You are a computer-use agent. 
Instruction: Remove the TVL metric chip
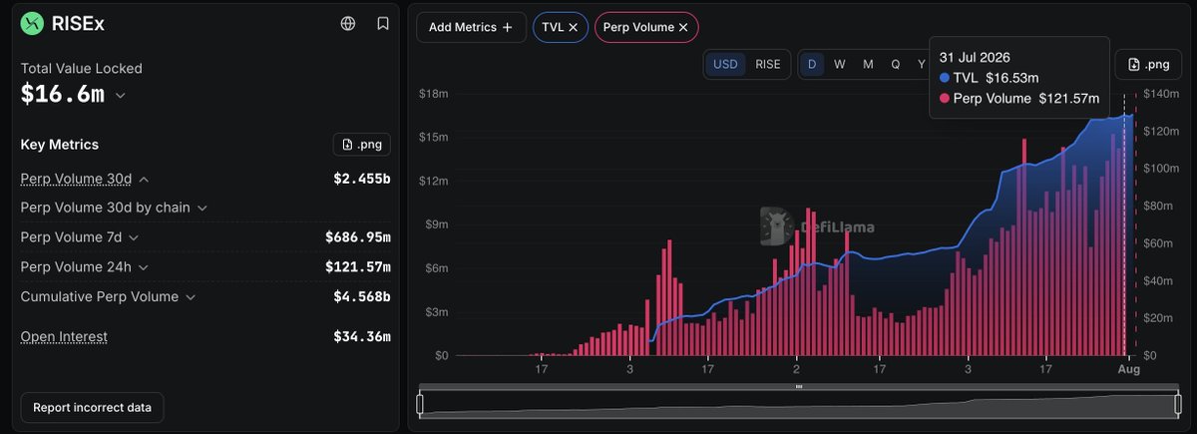[573, 28]
